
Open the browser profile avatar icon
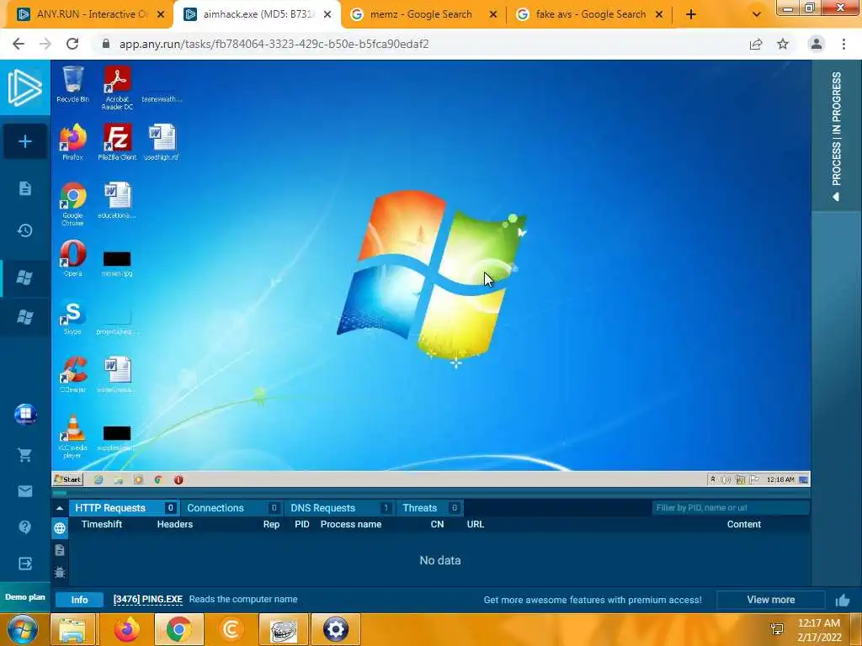point(817,44)
